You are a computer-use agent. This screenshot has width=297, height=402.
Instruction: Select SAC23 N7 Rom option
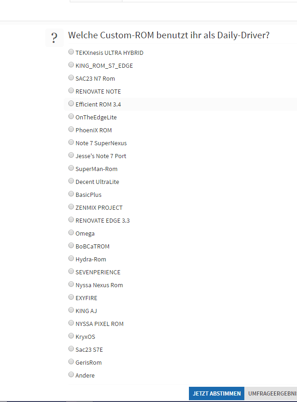[x=71, y=77]
